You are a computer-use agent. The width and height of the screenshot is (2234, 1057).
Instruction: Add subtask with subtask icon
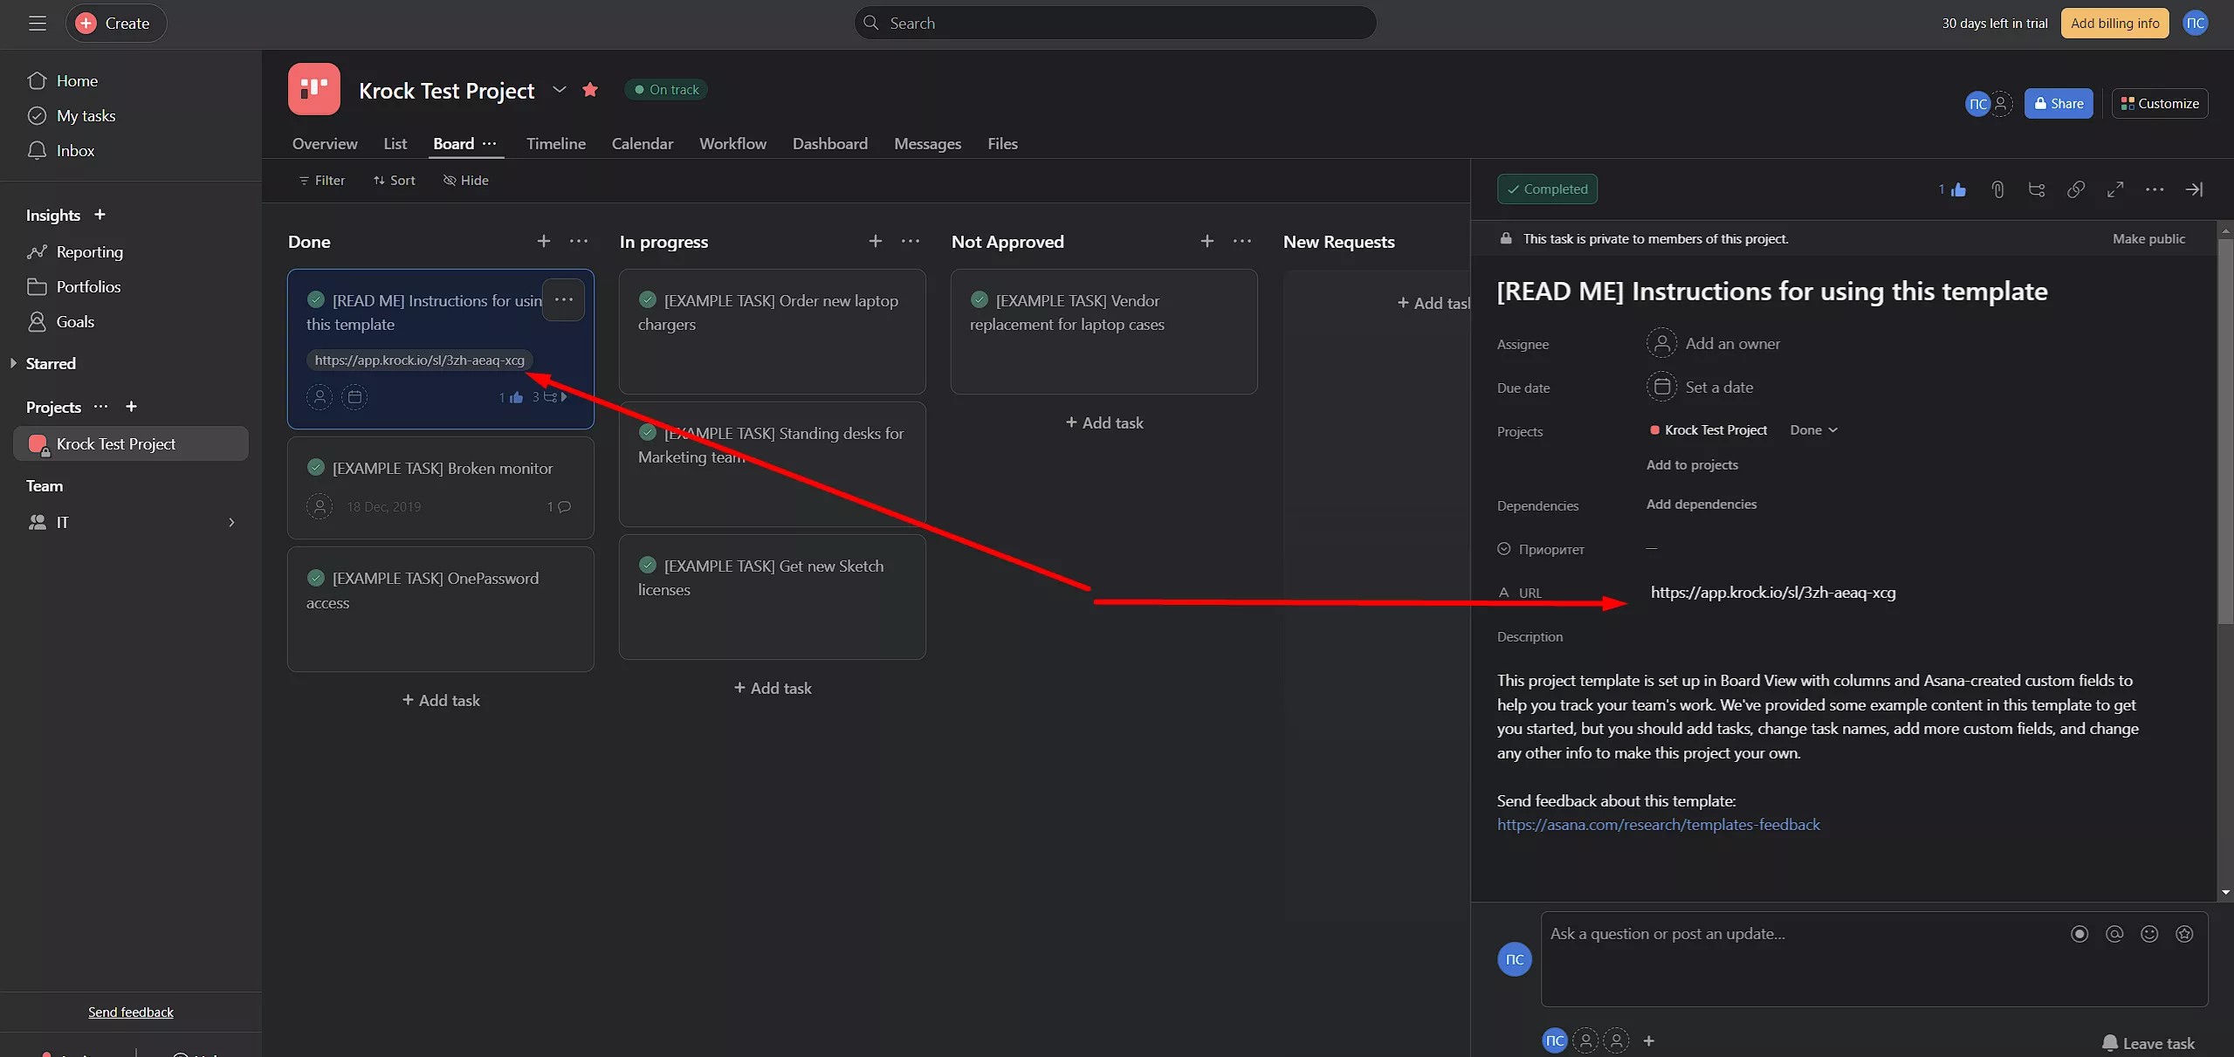click(2037, 190)
